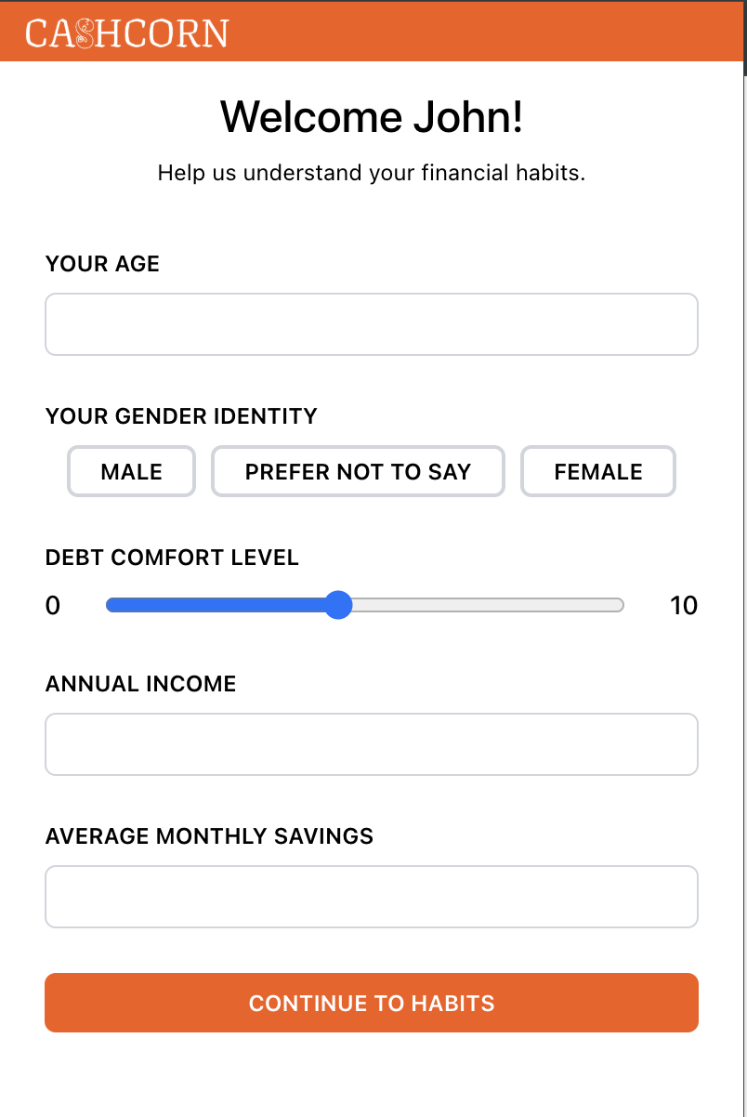The image size is (747, 1117).
Task: Click the Your Gender Identity label
Action: (x=181, y=416)
